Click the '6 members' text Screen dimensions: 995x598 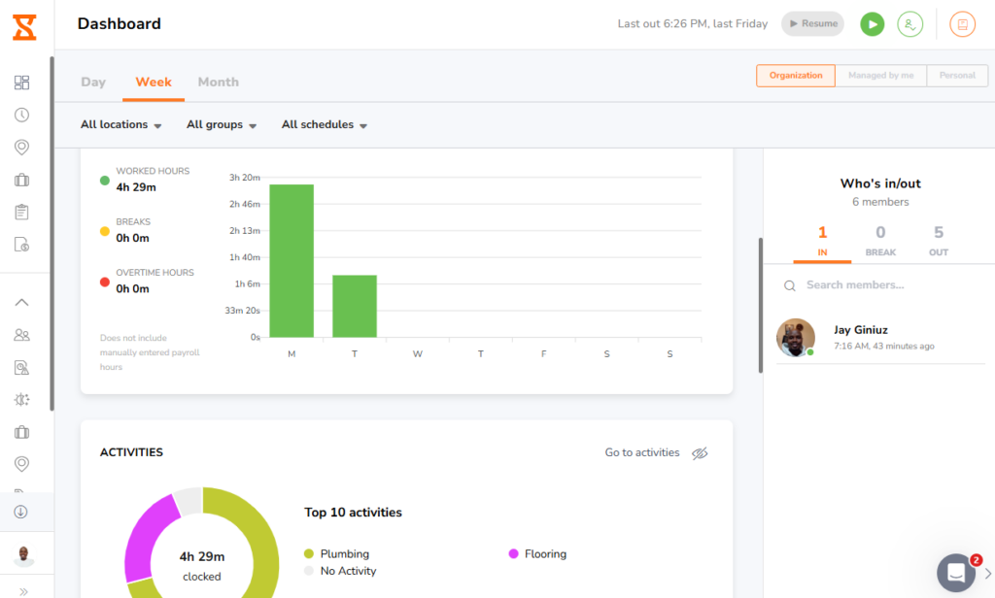pos(880,202)
